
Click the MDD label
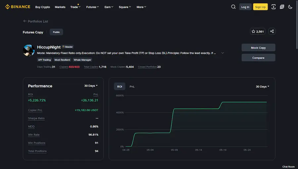31,126
